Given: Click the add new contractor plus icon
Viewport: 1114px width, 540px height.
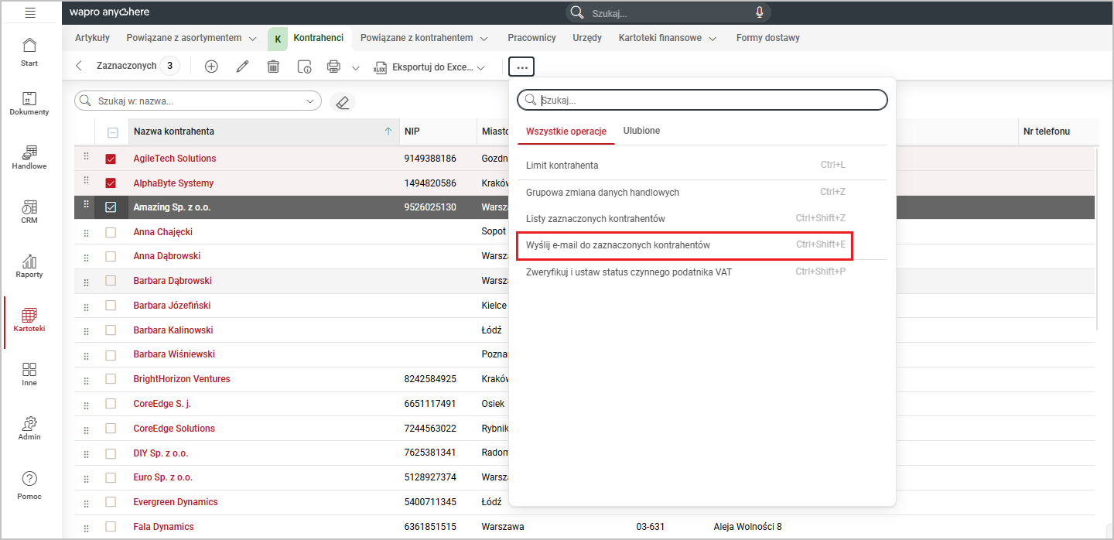Looking at the screenshot, I should point(211,67).
